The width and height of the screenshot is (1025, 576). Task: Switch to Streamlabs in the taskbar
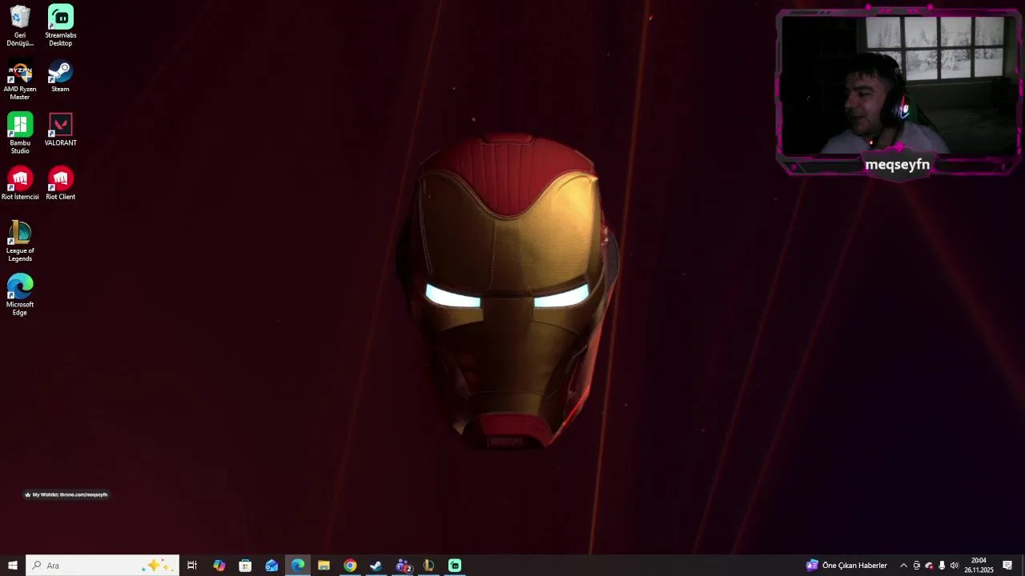tap(455, 566)
